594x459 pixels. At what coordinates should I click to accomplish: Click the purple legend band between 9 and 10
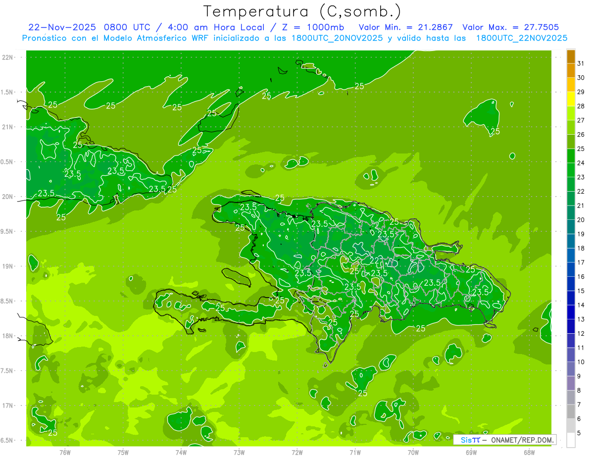tap(571, 369)
